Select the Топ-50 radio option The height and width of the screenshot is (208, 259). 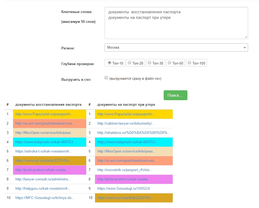[x=169, y=63]
